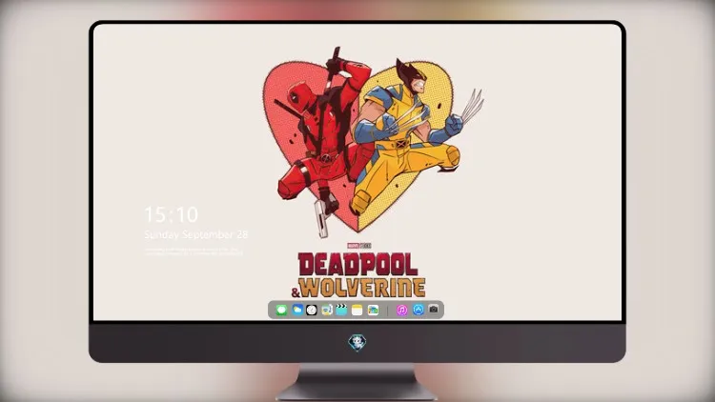The image size is (715, 402).
Task: Launch the blue App Store icon
Action: tap(418, 310)
